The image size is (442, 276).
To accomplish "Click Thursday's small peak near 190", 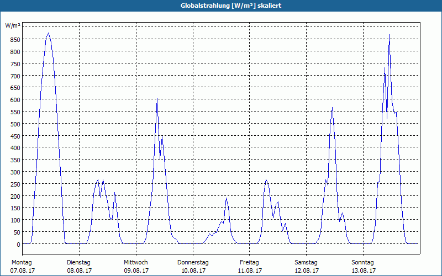I will point(227,198).
